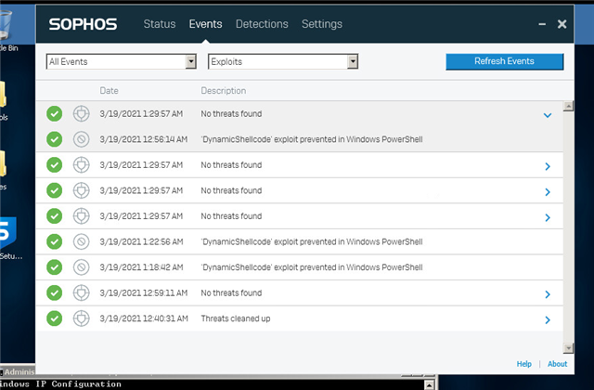The width and height of the screenshot is (594, 390).
Task: Select the 3/19/2021 12:40:31 AM date text
Action: tap(144, 318)
